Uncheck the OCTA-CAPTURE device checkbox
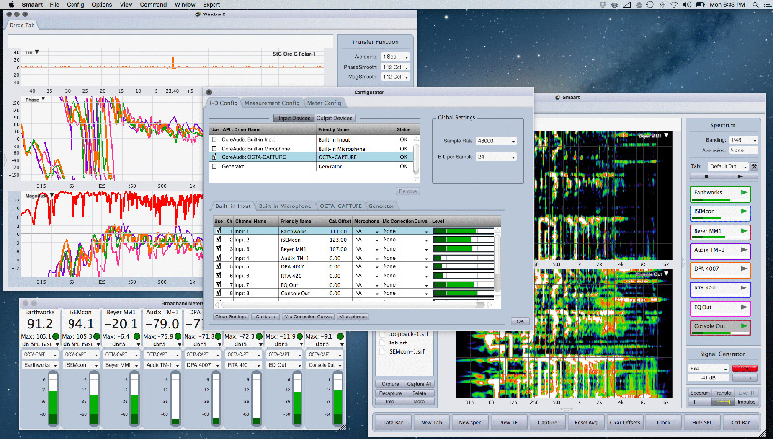Viewport: 773px width, 439px height. coord(214,157)
